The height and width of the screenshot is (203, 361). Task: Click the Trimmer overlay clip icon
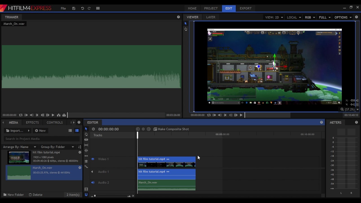[x=64, y=115]
